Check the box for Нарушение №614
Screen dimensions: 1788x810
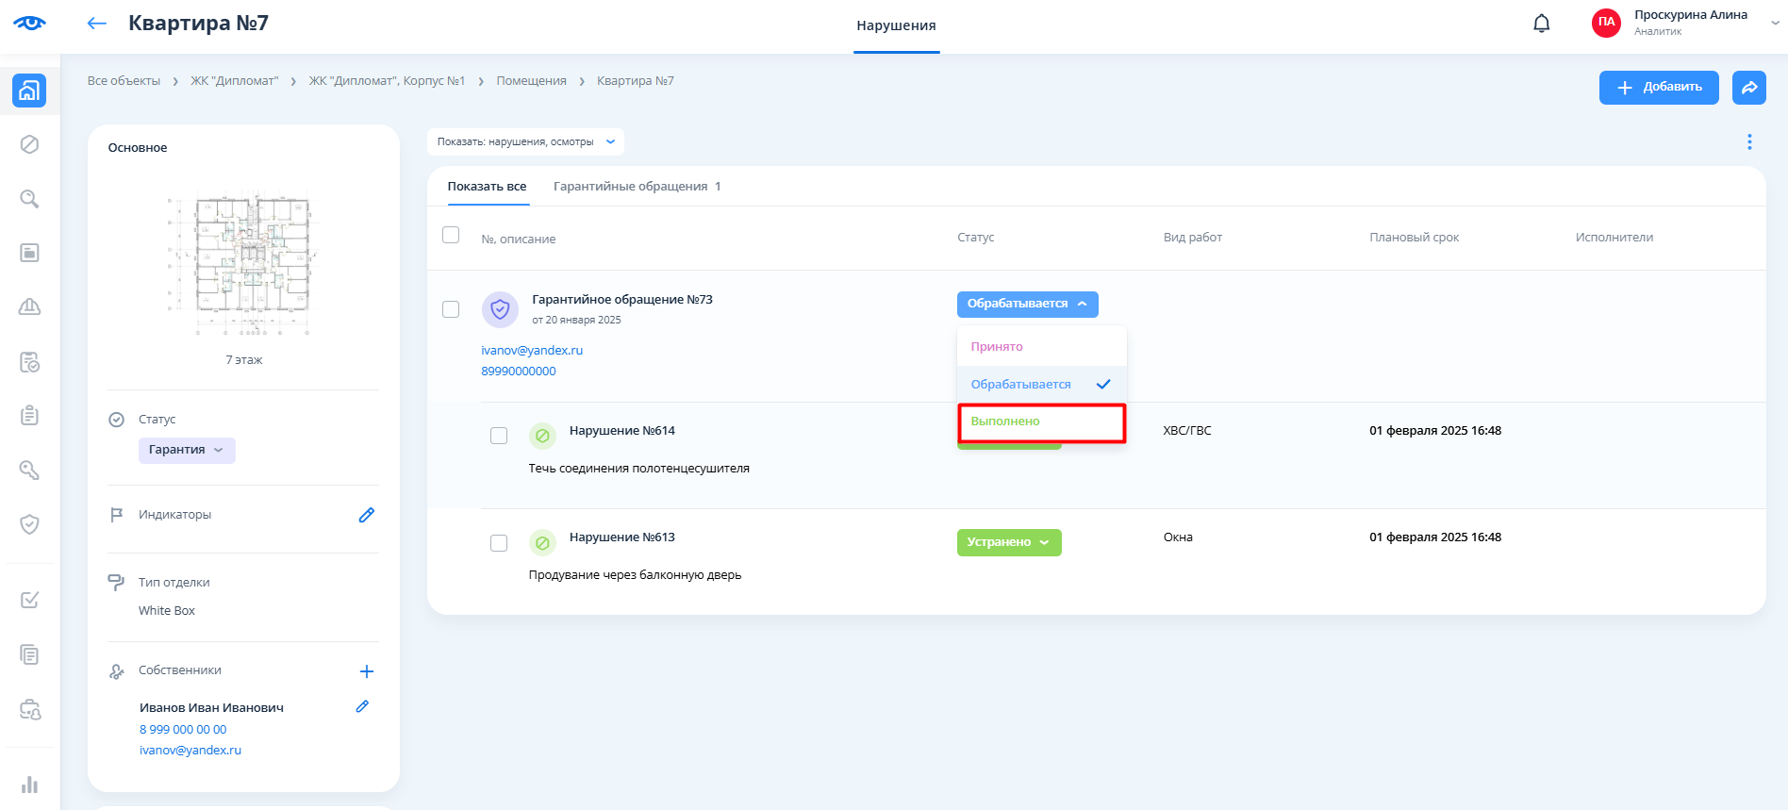click(x=499, y=436)
